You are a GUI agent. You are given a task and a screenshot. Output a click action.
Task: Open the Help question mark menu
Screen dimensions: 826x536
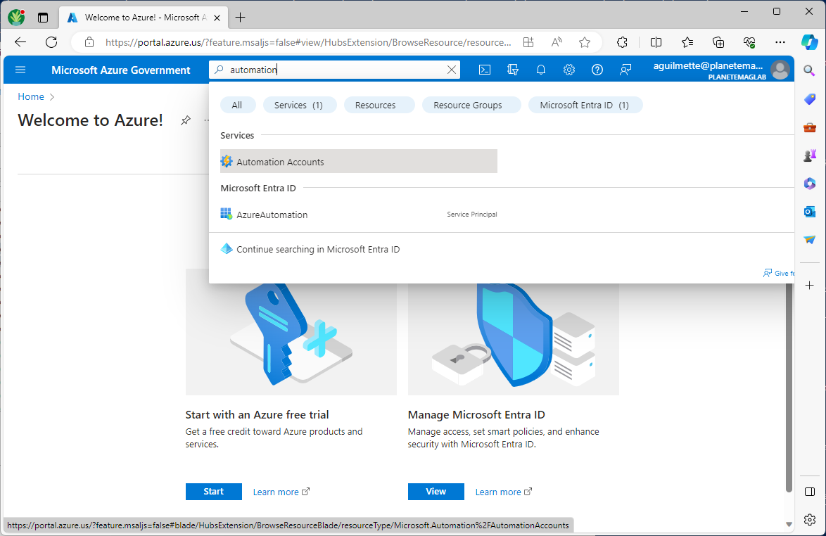coord(597,70)
